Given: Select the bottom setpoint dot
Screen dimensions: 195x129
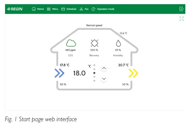Looking at the screenshot, I should click(x=94, y=81).
